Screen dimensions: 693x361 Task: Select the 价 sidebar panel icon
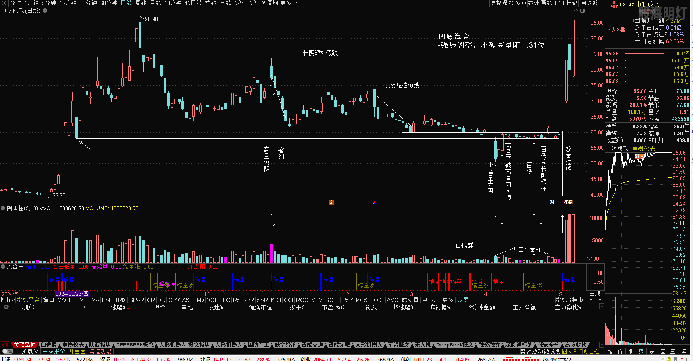[x=620, y=351]
